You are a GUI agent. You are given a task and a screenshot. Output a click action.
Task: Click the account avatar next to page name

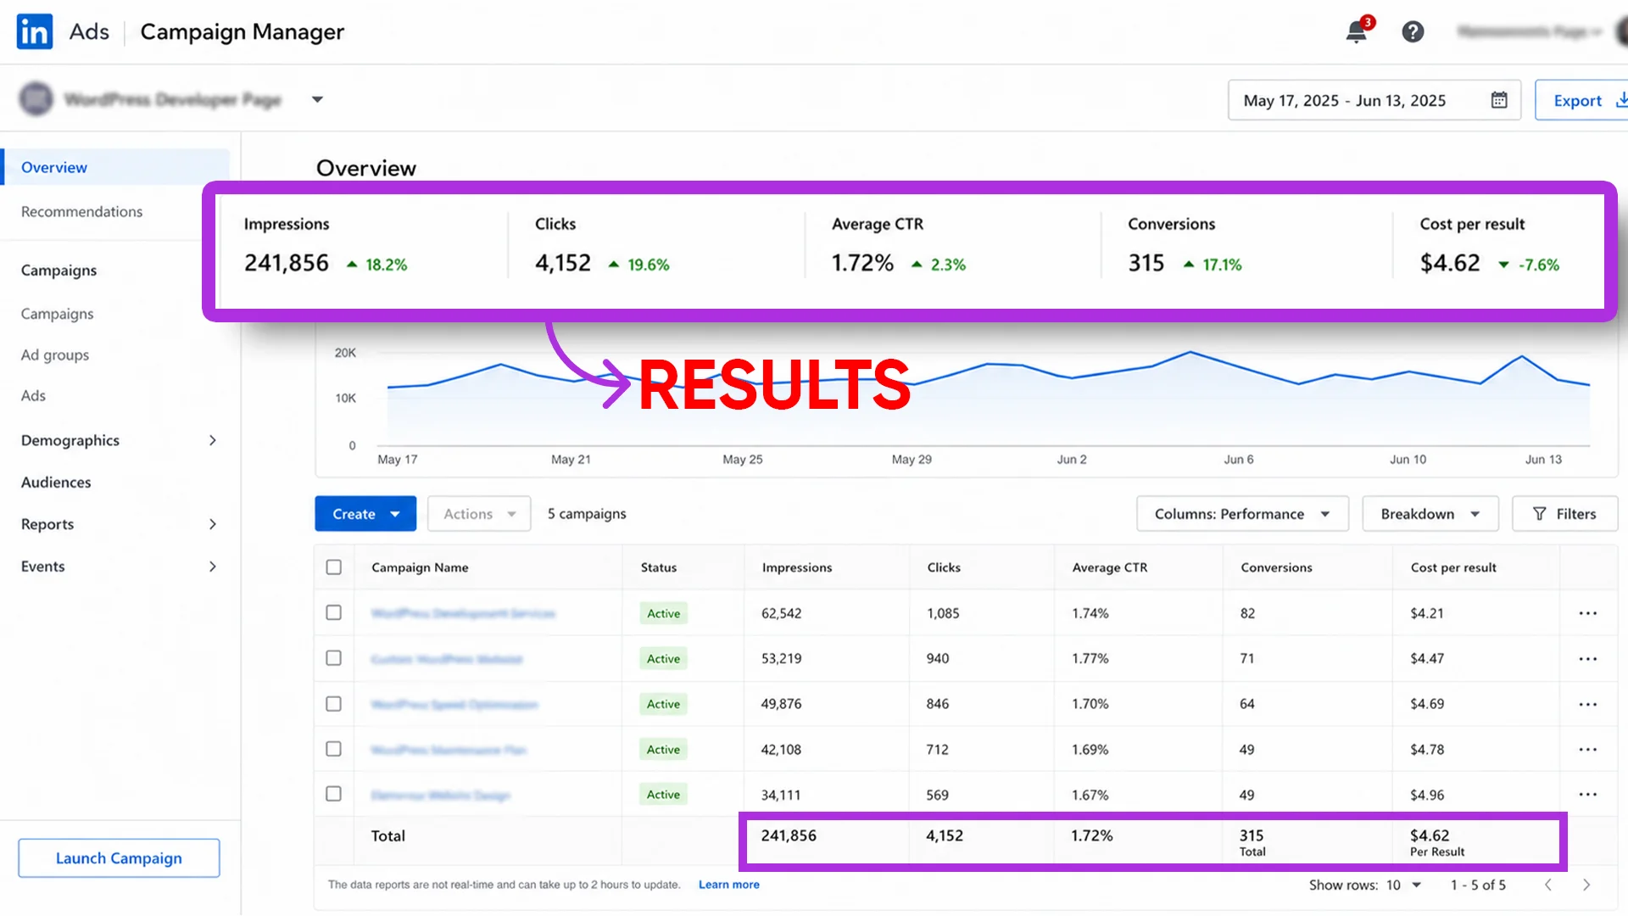coord(36,99)
